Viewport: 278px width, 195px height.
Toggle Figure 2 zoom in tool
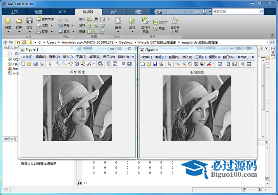(177, 64)
